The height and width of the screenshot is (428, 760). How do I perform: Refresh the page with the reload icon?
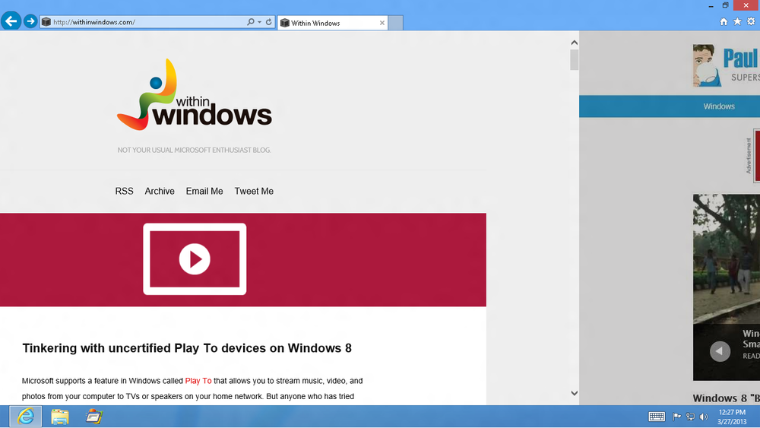pyautogui.click(x=269, y=22)
